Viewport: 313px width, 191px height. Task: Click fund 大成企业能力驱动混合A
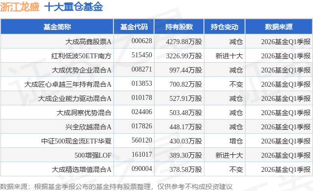click(75, 98)
